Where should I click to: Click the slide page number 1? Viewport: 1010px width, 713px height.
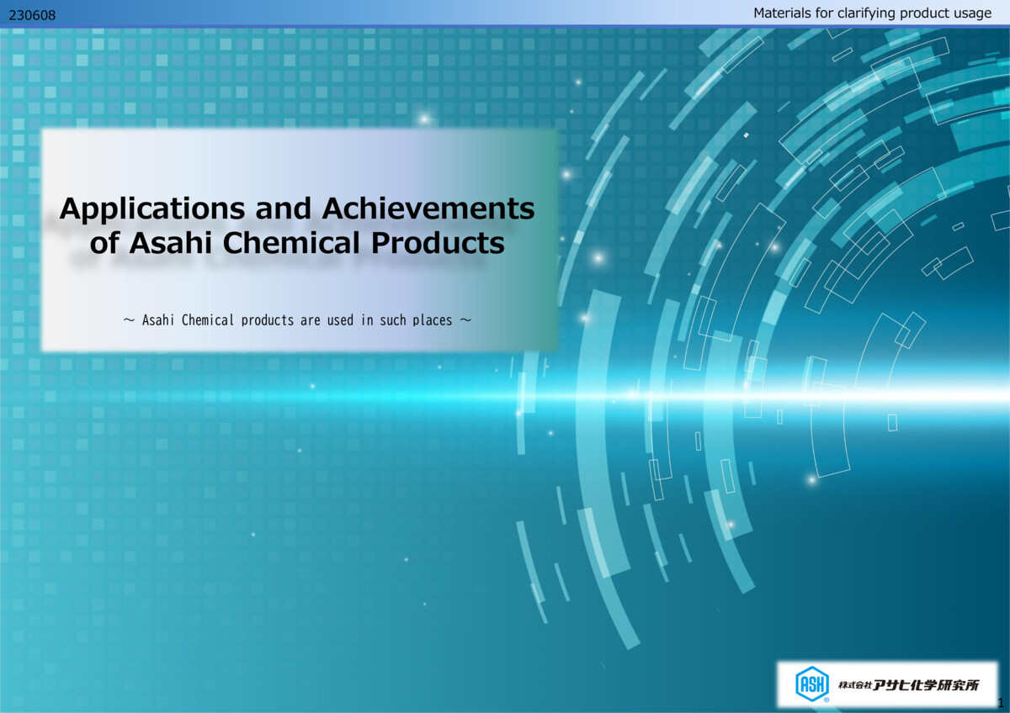click(1001, 703)
